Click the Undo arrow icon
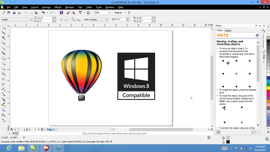The height and width of the screenshot is (152, 270). coord(43,13)
